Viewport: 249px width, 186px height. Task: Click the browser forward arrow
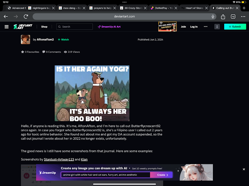pyautogui.click(x=16, y=16)
